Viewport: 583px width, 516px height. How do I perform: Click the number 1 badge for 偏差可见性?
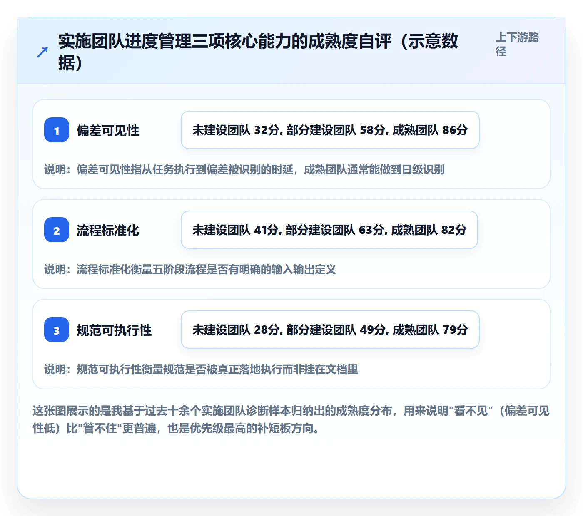click(57, 130)
